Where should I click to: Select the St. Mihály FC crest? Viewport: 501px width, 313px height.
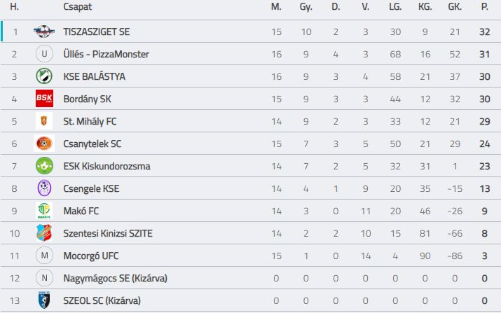[44, 121]
